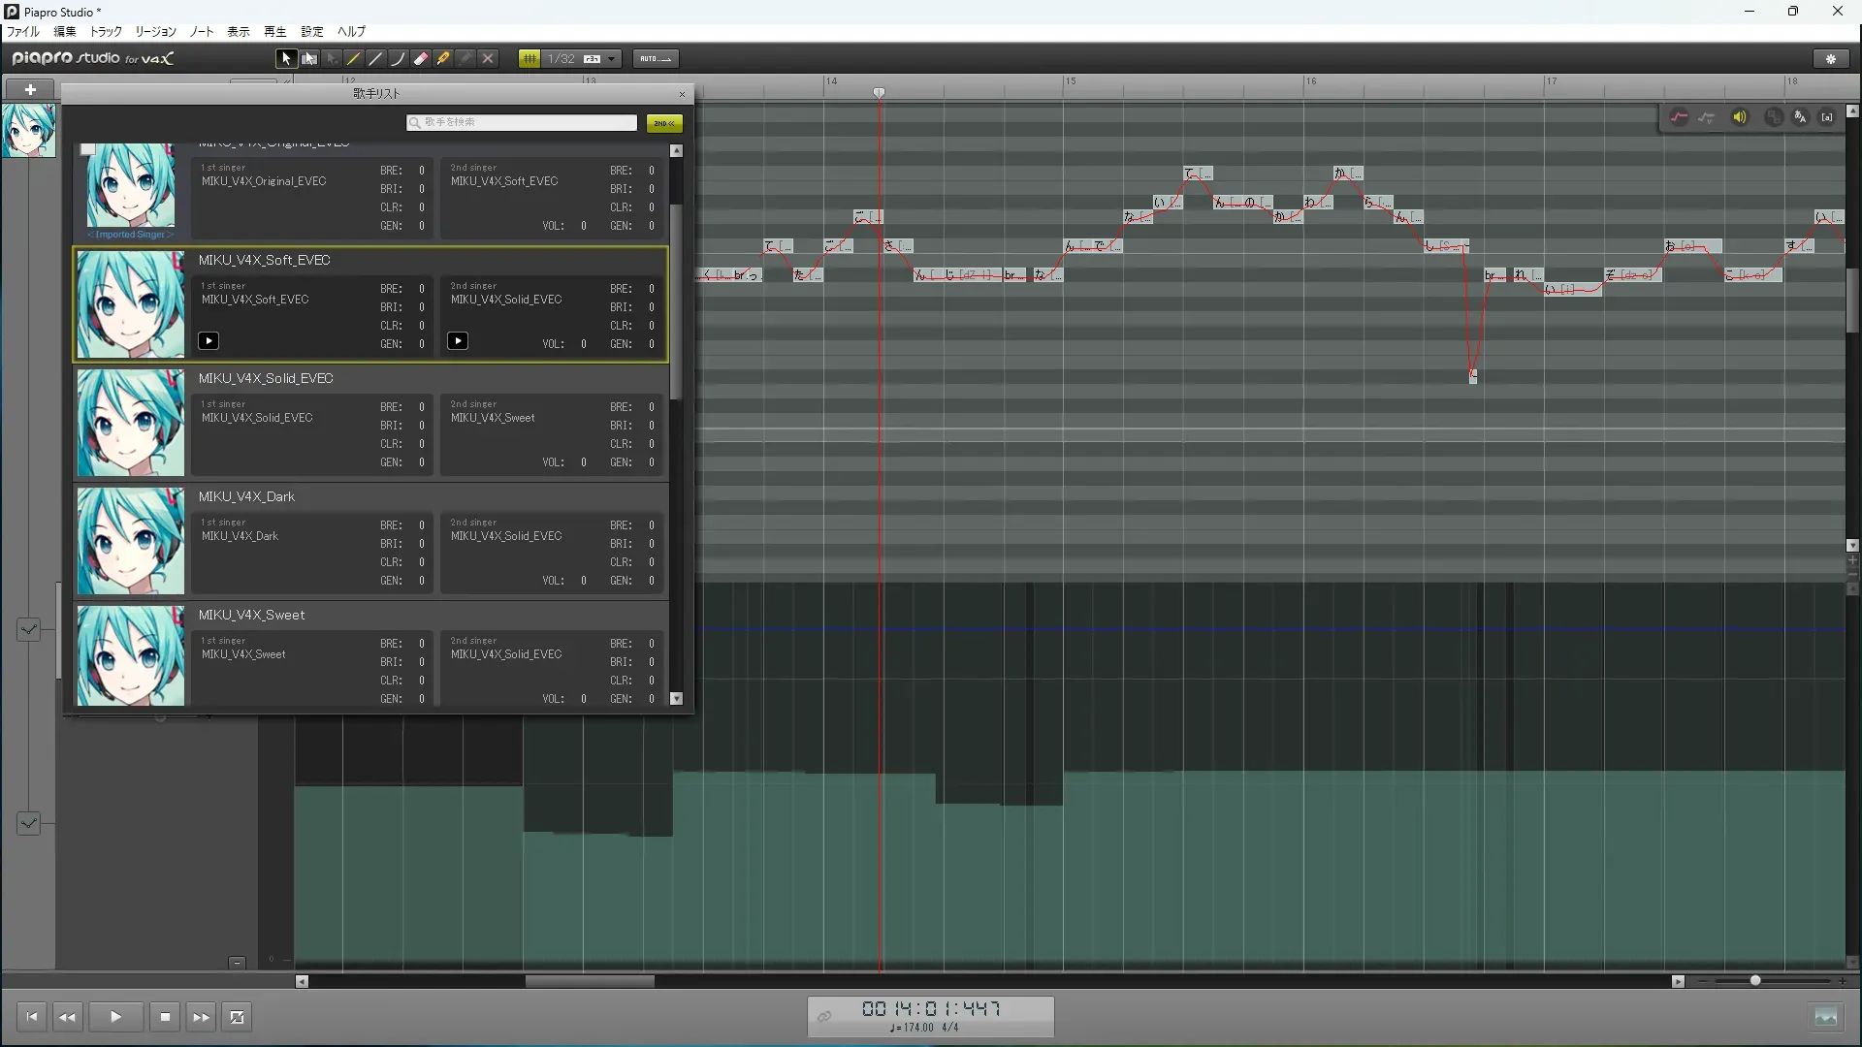
Task: Open the ノート menu
Action: pos(202,32)
